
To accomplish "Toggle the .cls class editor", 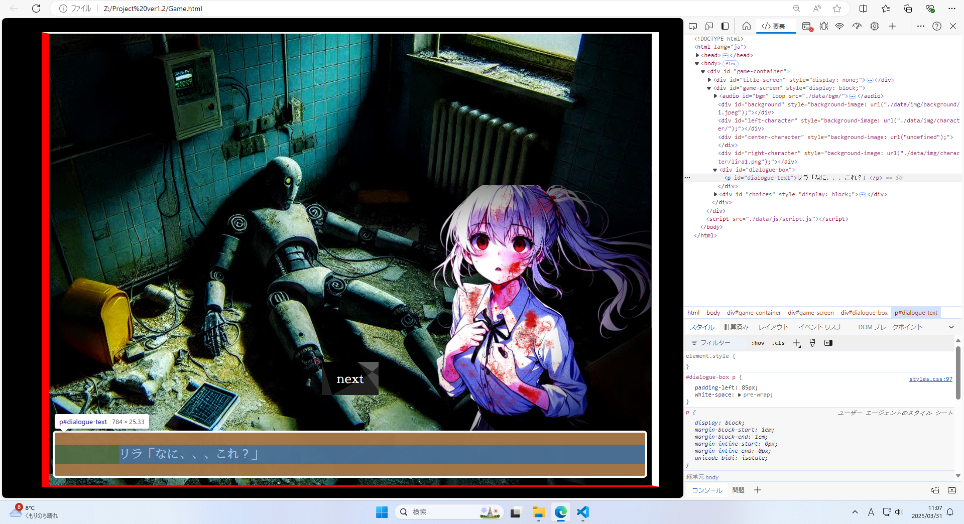I will click(x=778, y=343).
